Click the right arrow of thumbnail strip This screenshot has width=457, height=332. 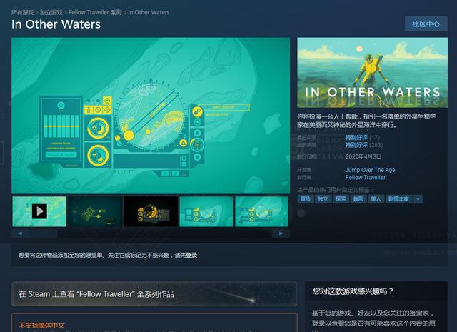(x=281, y=233)
